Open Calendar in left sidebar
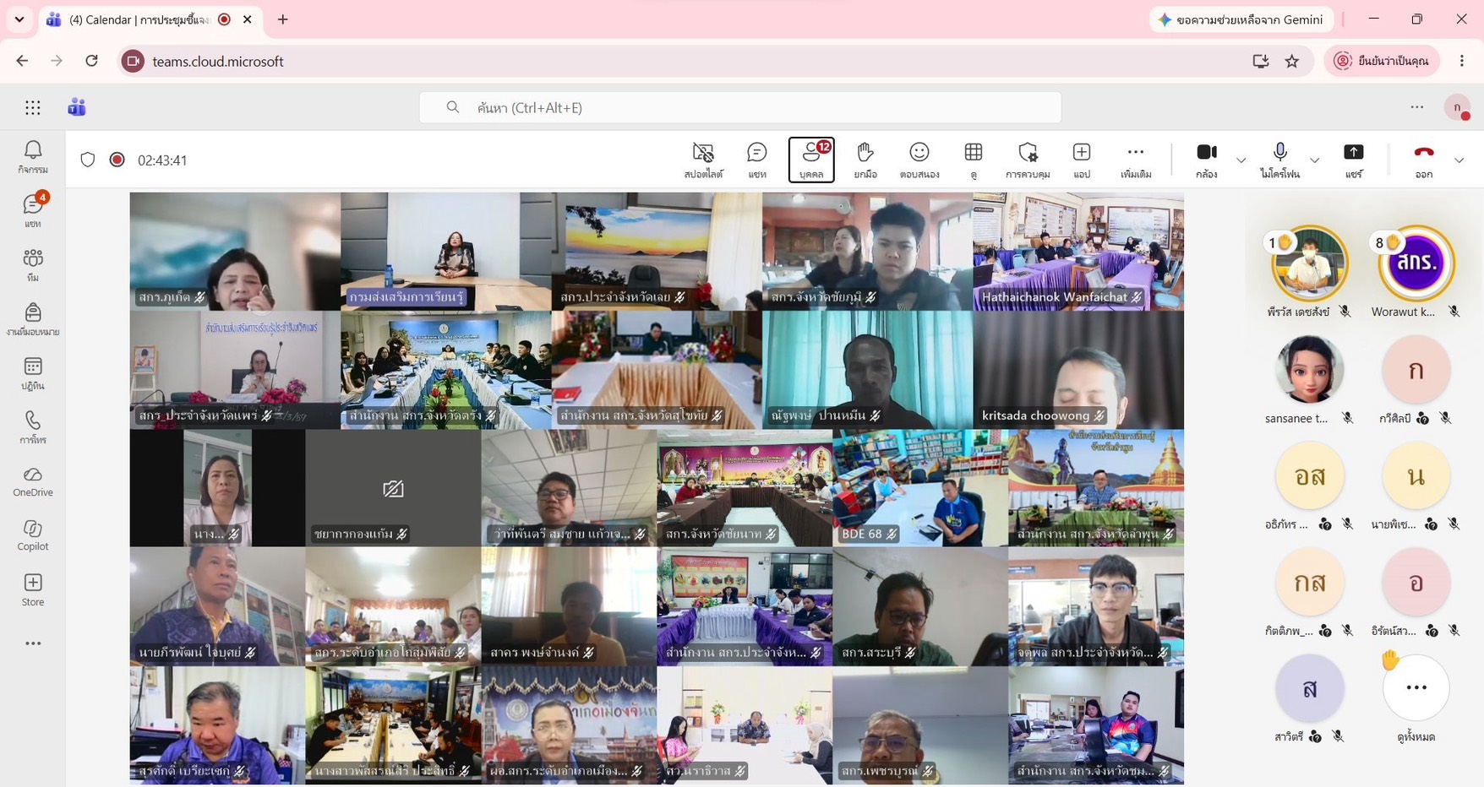Screen dimensions: 1484x787 [x=33, y=373]
